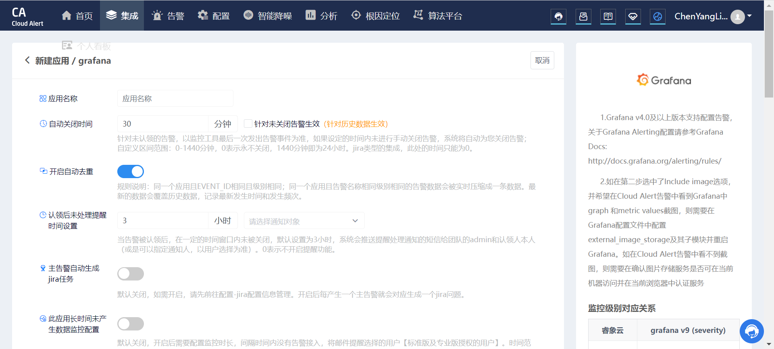Enable 主告警自动生成jira任务 switch
The width and height of the screenshot is (774, 349).
(130, 274)
